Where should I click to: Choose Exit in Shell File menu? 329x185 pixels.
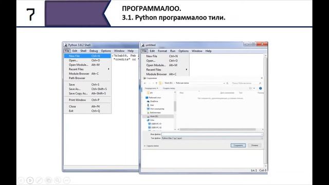(87, 111)
